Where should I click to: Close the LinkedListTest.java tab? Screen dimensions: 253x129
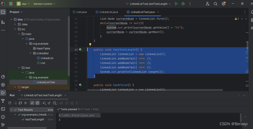(158, 12)
